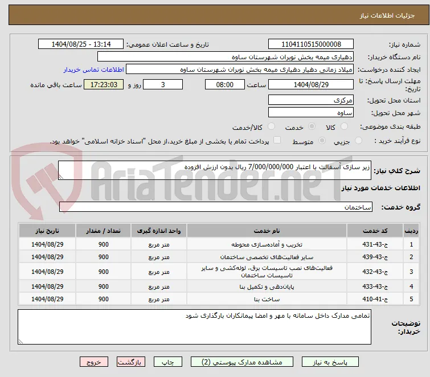Click the خروج exit button
Image resolution: width=430 pixels, height=377 pixels.
94,362
